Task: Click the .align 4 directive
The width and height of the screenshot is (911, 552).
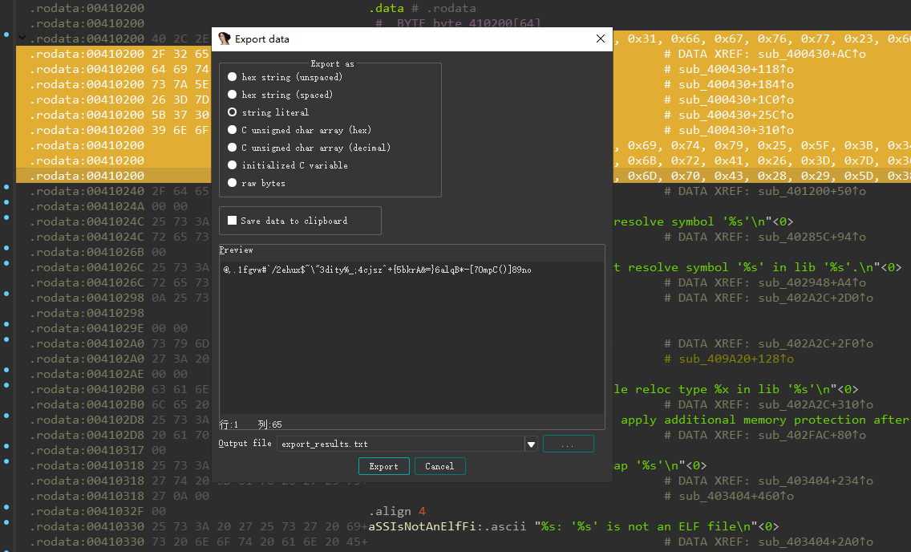Action: [x=398, y=511]
